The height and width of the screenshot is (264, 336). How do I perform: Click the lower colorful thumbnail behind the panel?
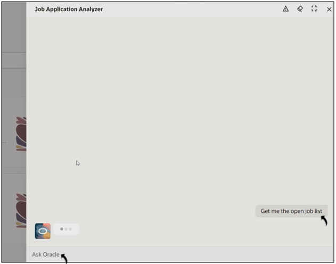[x=21, y=211]
